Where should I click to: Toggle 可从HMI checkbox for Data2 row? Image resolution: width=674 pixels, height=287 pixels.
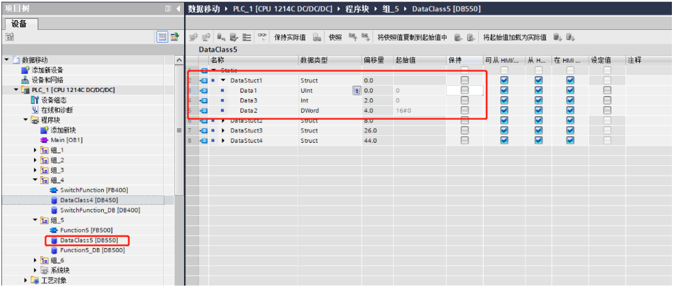point(504,111)
